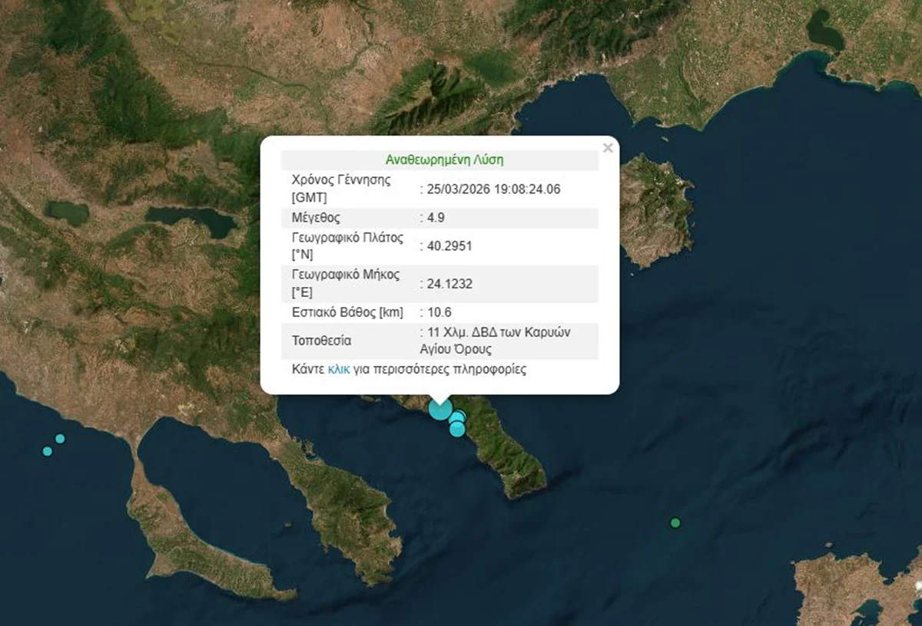Click the magnitude value 4.9

coord(436,218)
